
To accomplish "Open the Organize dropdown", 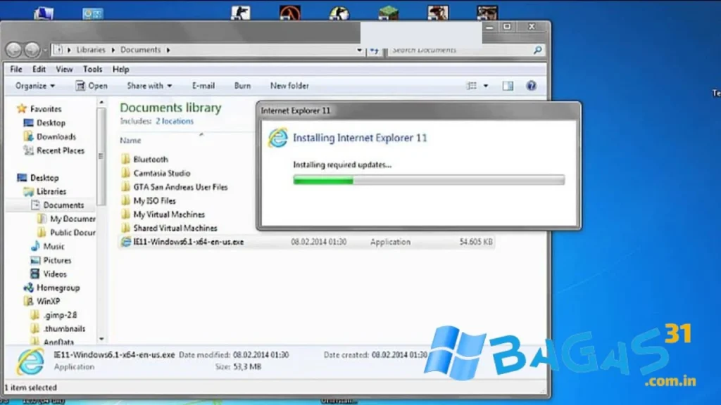I will 35,86.
